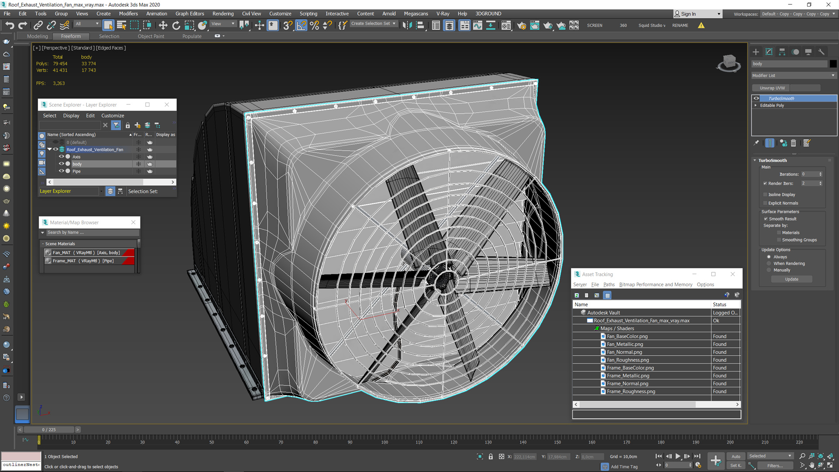
Task: Open the V-Ray menu
Action: pyautogui.click(x=443, y=14)
